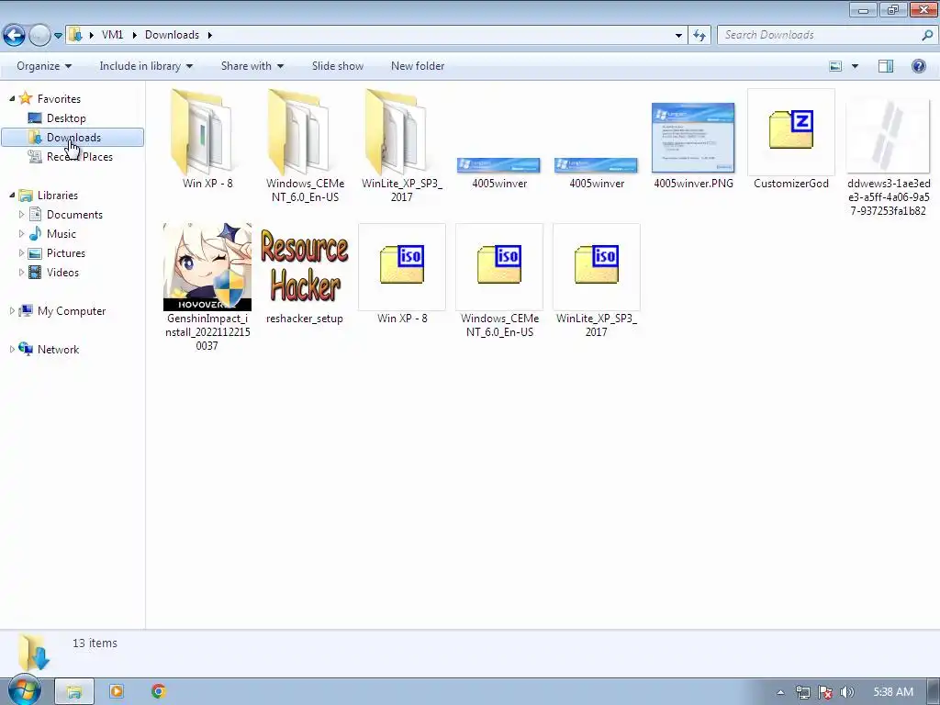Expand the Network tree node

pyautogui.click(x=12, y=349)
